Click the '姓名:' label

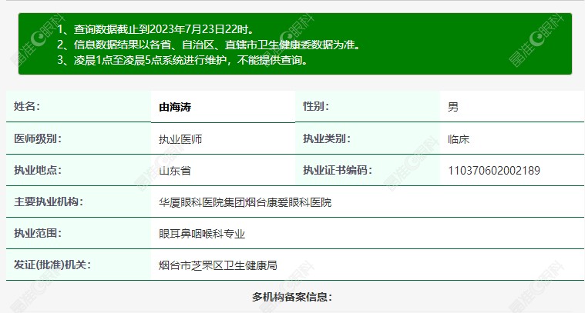click(27, 106)
